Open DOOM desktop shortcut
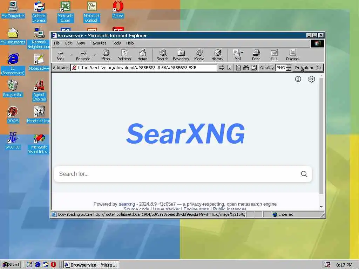The image size is (359, 269). pyautogui.click(x=13, y=115)
